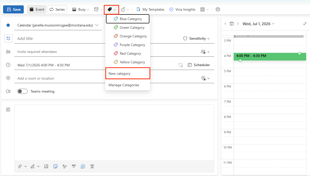Open the reminder alarm clock dropdown
Viewport: 310px width, 176px height.
98,9
